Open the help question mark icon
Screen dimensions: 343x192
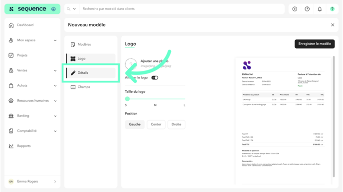coord(332,9)
